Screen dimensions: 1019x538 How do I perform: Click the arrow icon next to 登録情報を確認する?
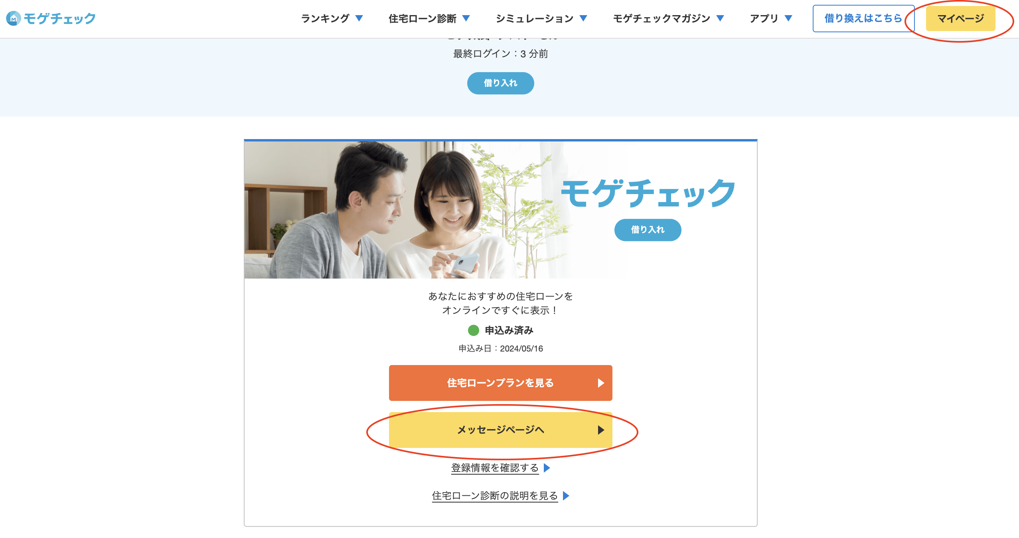click(547, 469)
